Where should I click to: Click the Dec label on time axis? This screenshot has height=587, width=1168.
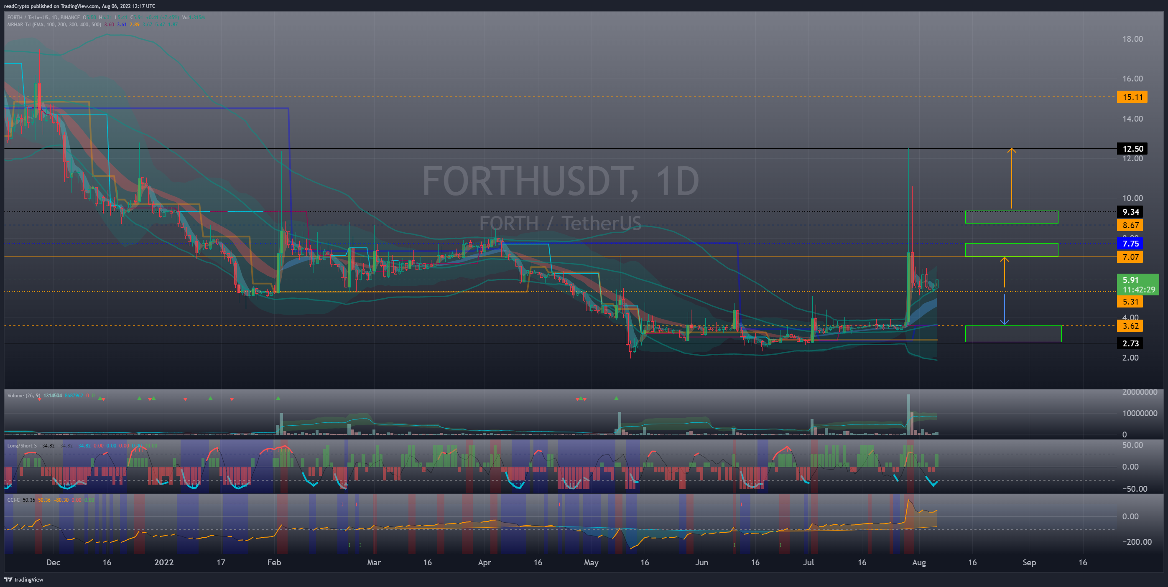tap(53, 562)
